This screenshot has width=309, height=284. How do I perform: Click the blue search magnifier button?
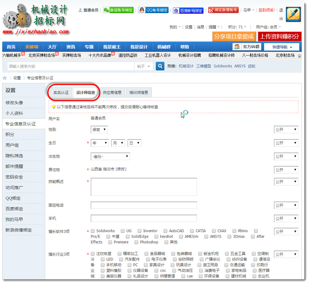click(x=160, y=66)
